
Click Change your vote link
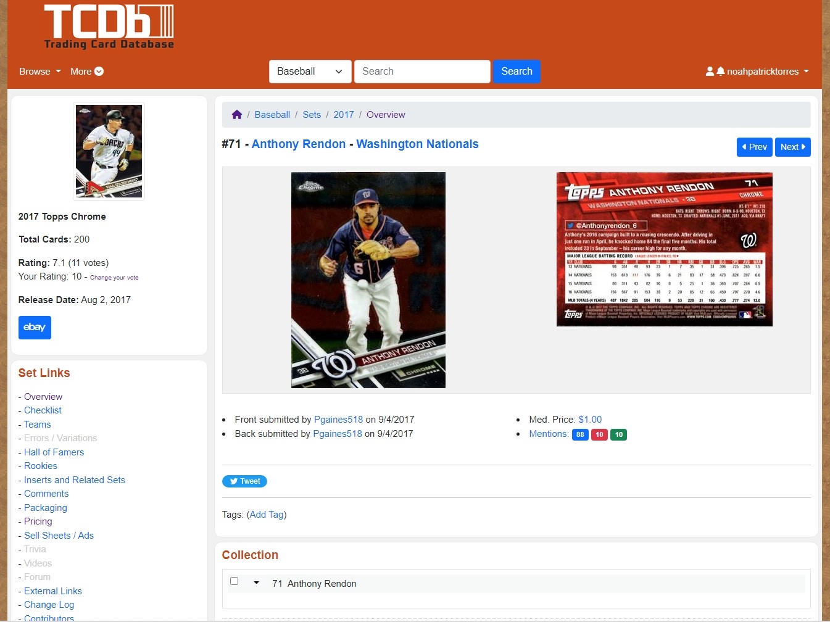click(114, 278)
